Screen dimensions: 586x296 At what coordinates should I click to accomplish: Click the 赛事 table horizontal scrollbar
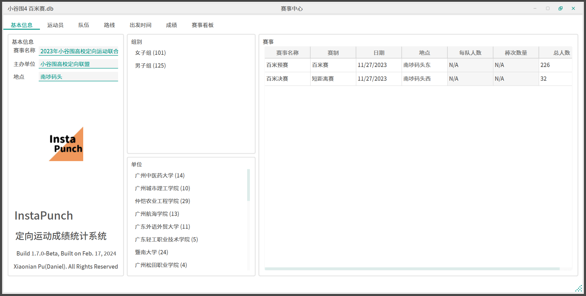point(412,269)
